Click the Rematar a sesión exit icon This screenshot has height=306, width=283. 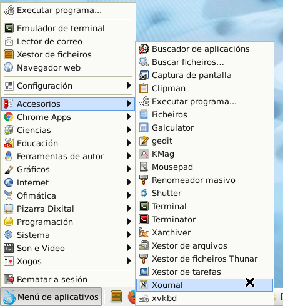(x=9, y=279)
